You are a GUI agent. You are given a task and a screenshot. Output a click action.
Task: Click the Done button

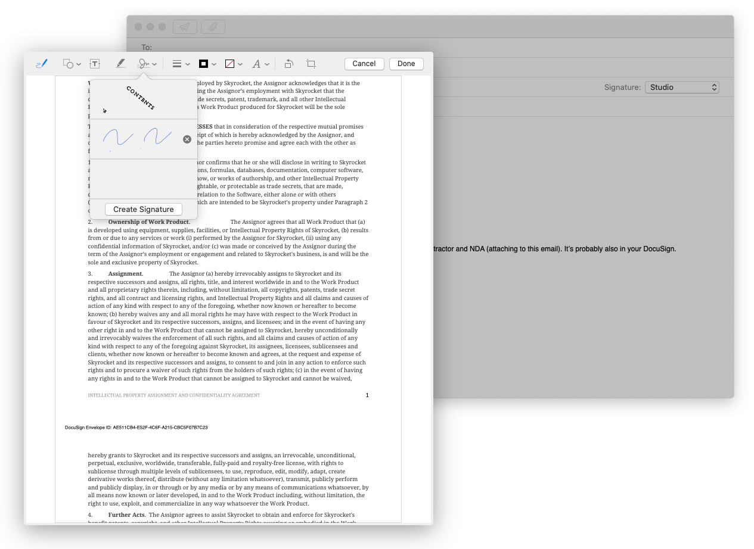click(x=406, y=64)
